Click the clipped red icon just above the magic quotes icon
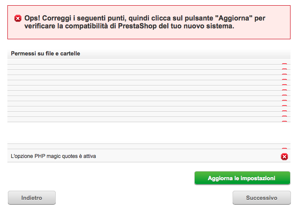The image size is (294, 216). [x=284, y=148]
